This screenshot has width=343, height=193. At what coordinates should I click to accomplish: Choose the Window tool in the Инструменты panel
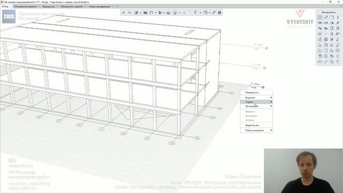click(x=338, y=28)
